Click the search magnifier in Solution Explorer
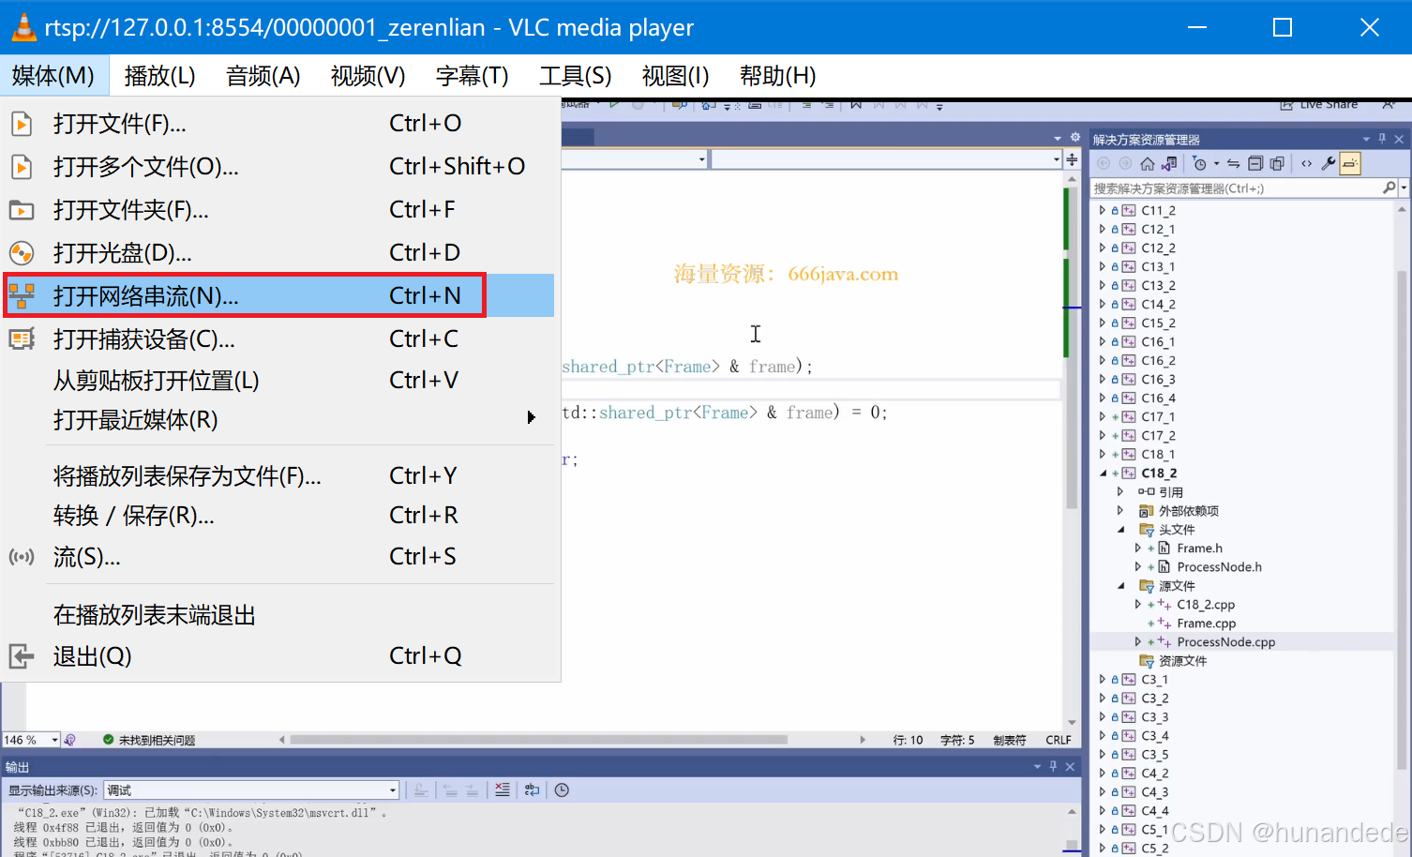1412x857 pixels. tap(1389, 188)
